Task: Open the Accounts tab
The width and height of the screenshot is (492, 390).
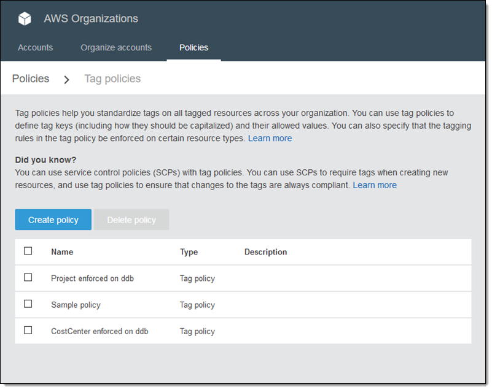Action: coord(35,47)
